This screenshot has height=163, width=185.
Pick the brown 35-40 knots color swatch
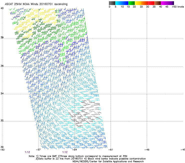(x=157, y=3)
